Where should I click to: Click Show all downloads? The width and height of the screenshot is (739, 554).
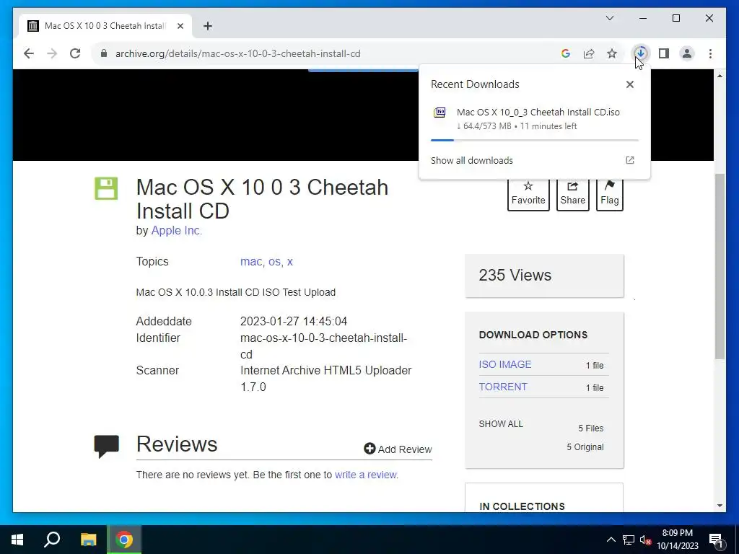(472, 160)
